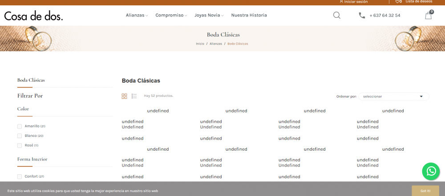This screenshot has height=196, width=445.
Task: Check the Rosé color filter
Action: point(20,145)
